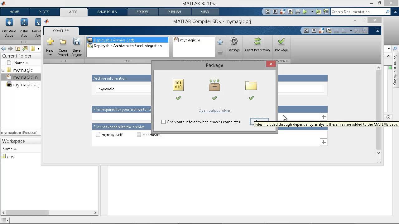Click the Package checkmark icon in the Compiler toolstrip
The width and height of the screenshot is (399, 224).
tap(281, 41)
